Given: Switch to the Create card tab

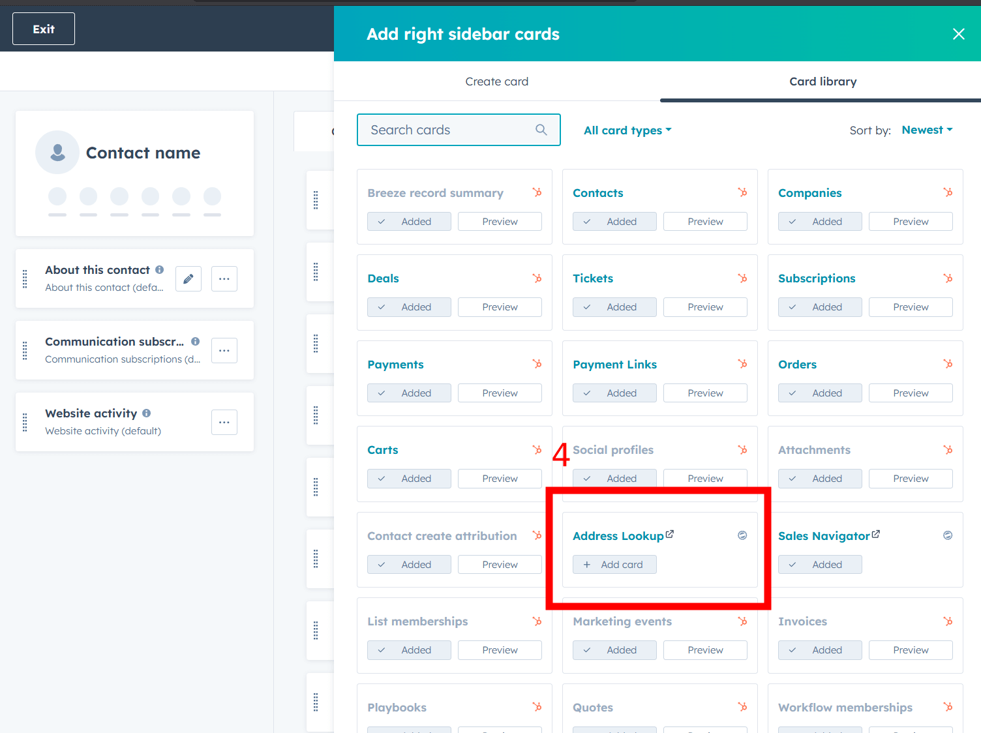Looking at the screenshot, I should (496, 81).
